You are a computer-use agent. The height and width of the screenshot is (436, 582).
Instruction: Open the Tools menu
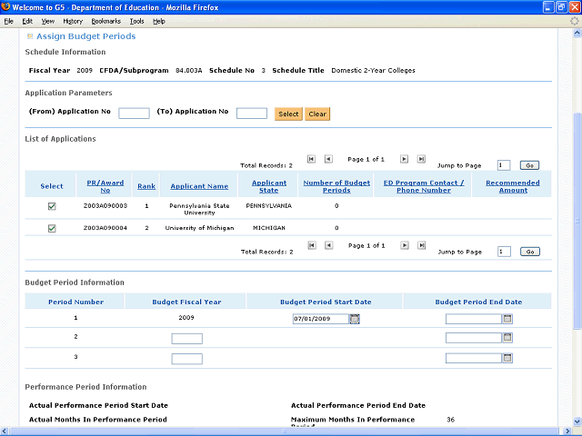[136, 21]
